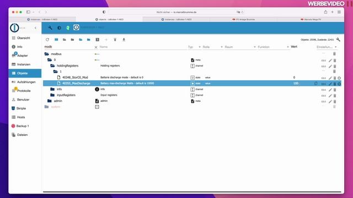Open Backup 1 in the sidebar
Screen dimensions: 353x198
tap(25, 126)
